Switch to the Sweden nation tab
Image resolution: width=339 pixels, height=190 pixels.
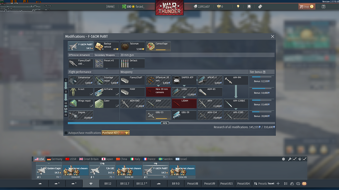(x=165, y=159)
